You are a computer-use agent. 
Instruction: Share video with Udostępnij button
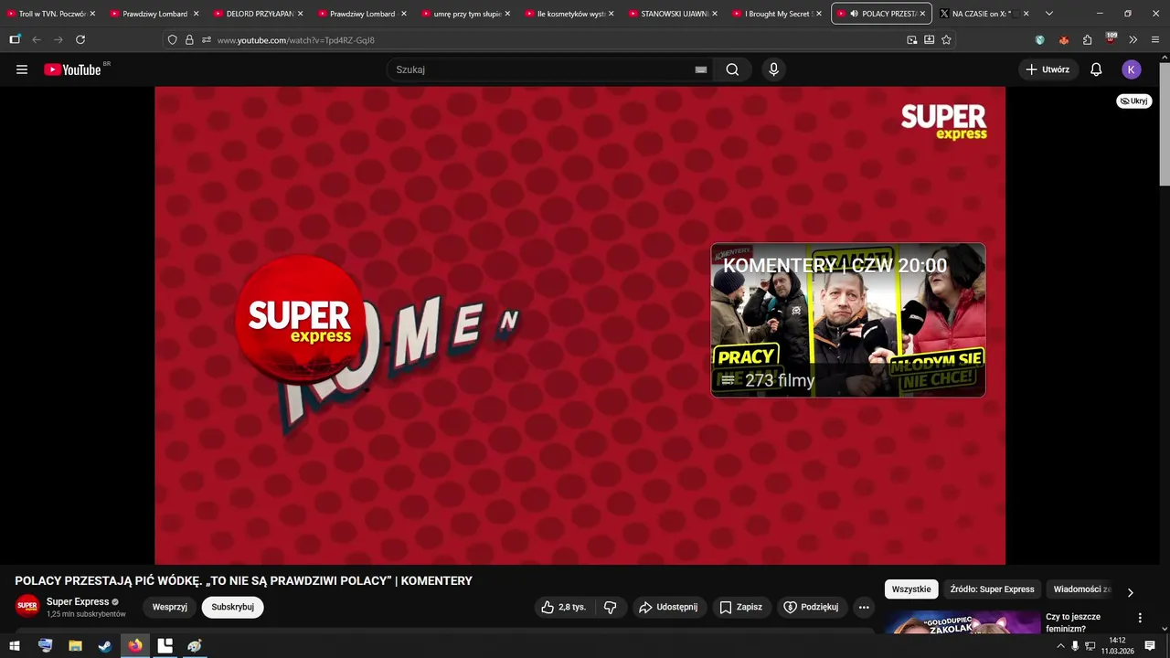[x=669, y=607]
